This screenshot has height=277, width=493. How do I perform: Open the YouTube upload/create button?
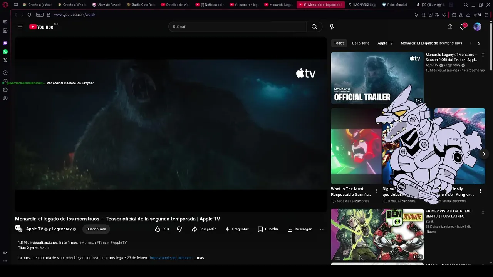tap(450, 27)
